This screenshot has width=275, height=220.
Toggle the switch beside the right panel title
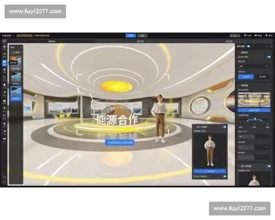click(x=249, y=46)
